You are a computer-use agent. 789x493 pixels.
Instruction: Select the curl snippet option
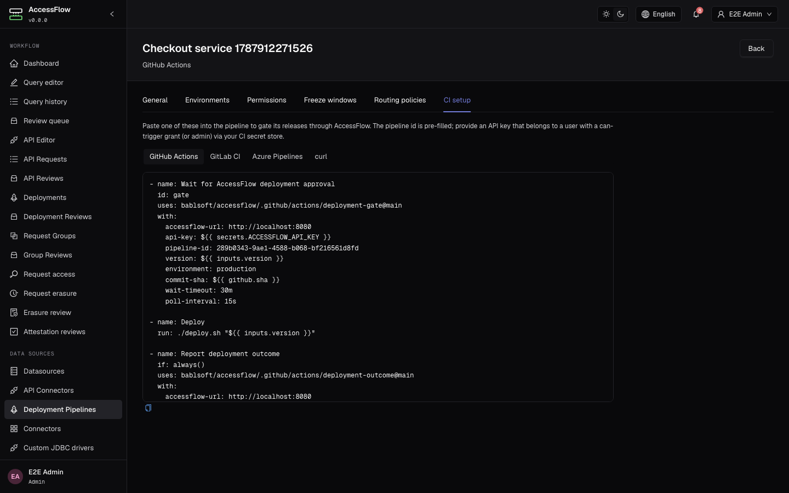(x=321, y=157)
